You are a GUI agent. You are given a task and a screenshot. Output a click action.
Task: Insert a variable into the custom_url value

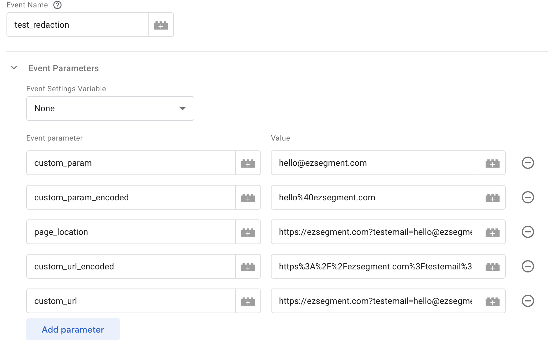click(x=492, y=301)
